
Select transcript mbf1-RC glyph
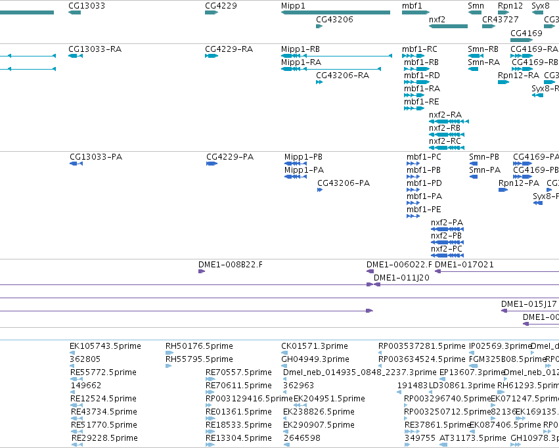413,56
